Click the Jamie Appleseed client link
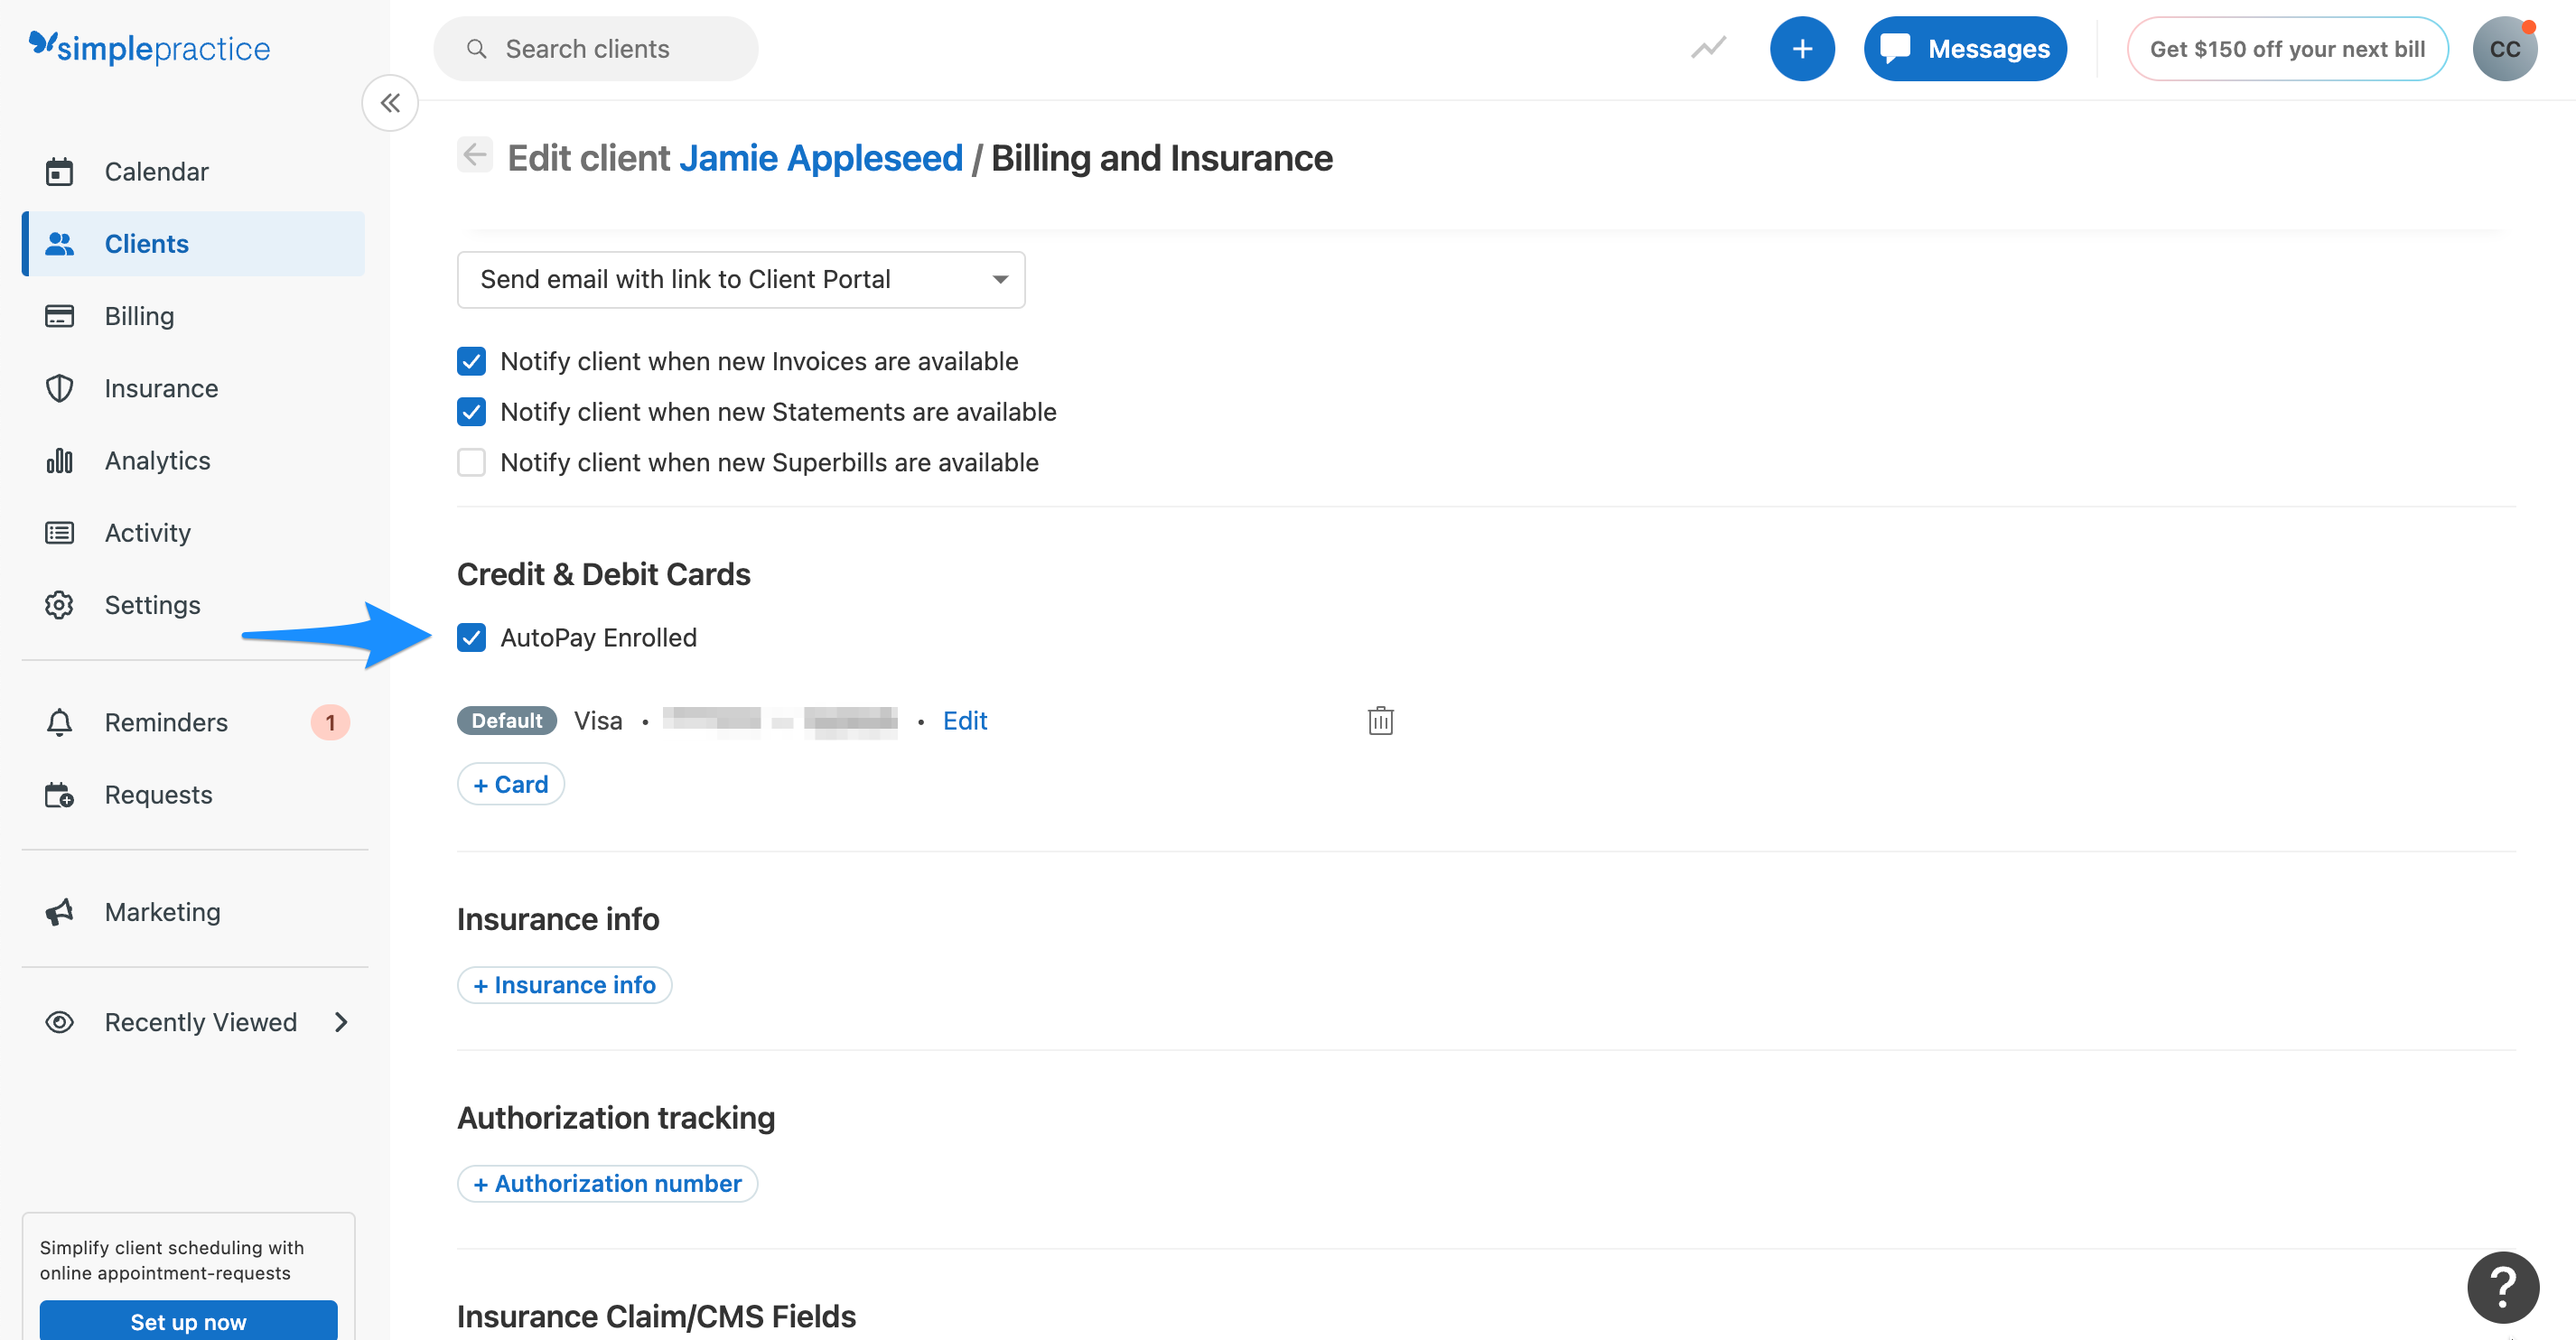Viewport: 2576px width, 1340px height. [x=820, y=158]
